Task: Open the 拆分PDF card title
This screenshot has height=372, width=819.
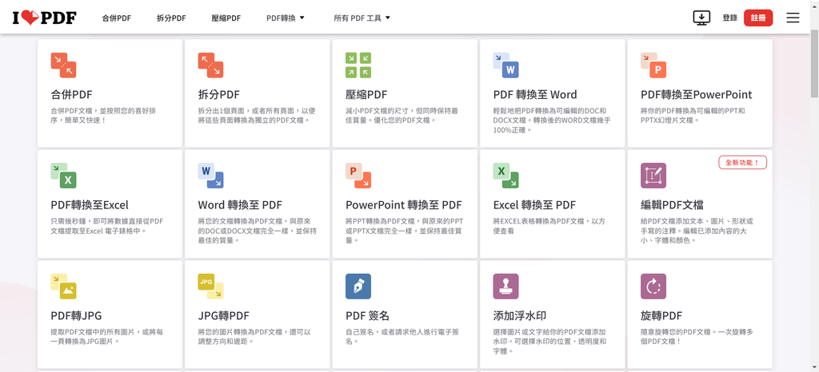Action: 219,95
